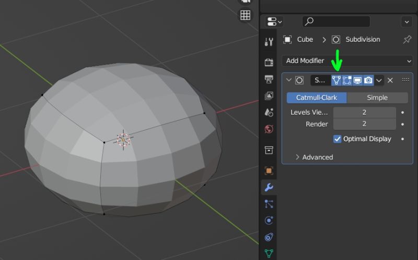Grab the modifier panel drag handle

point(405,80)
